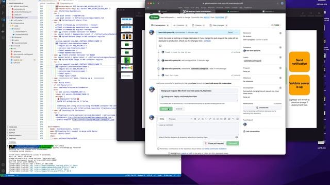The height and width of the screenshot is (185, 330).
Task: Switch to Preview tab in comment box
Action: (x=172, y=119)
